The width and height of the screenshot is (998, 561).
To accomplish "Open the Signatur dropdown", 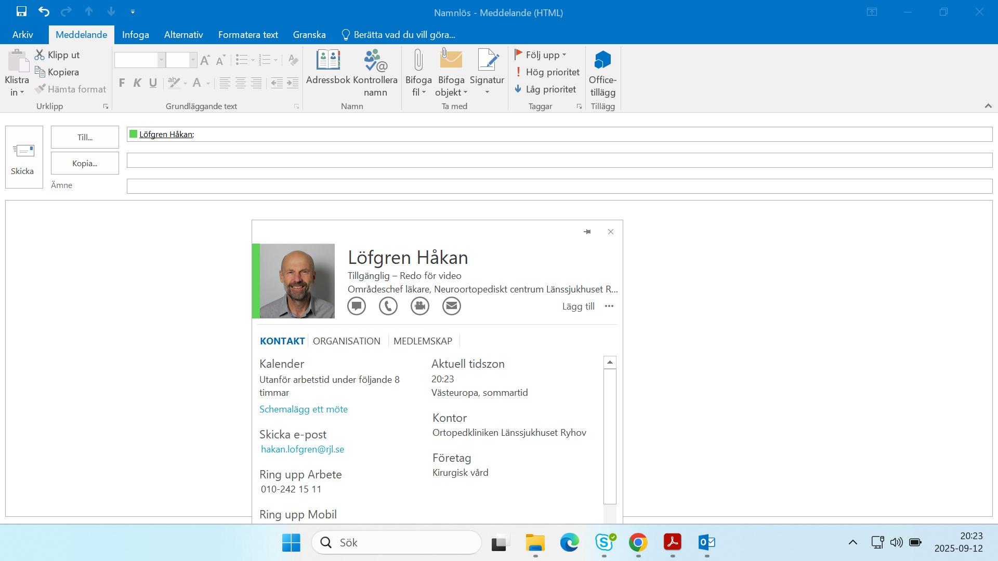I will (487, 74).
